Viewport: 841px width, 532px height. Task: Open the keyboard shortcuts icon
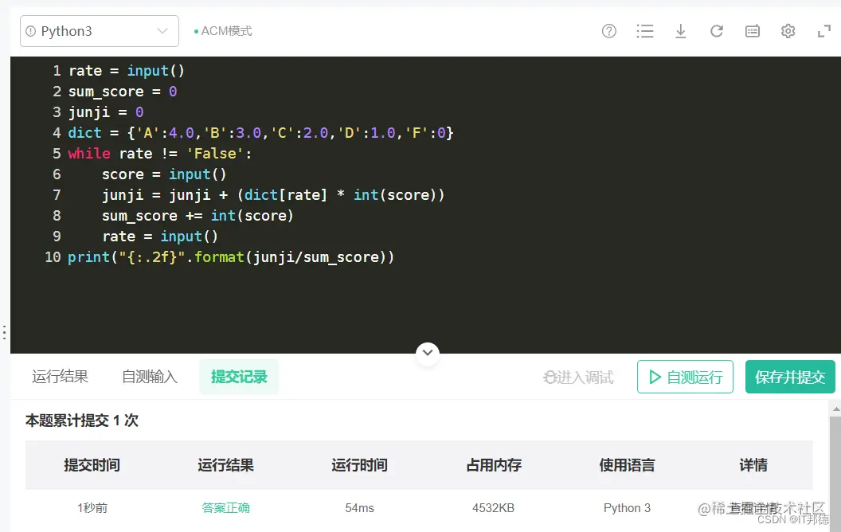pyautogui.click(x=753, y=31)
